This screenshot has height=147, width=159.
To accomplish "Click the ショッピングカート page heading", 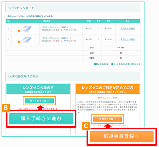I will tap(21, 8).
